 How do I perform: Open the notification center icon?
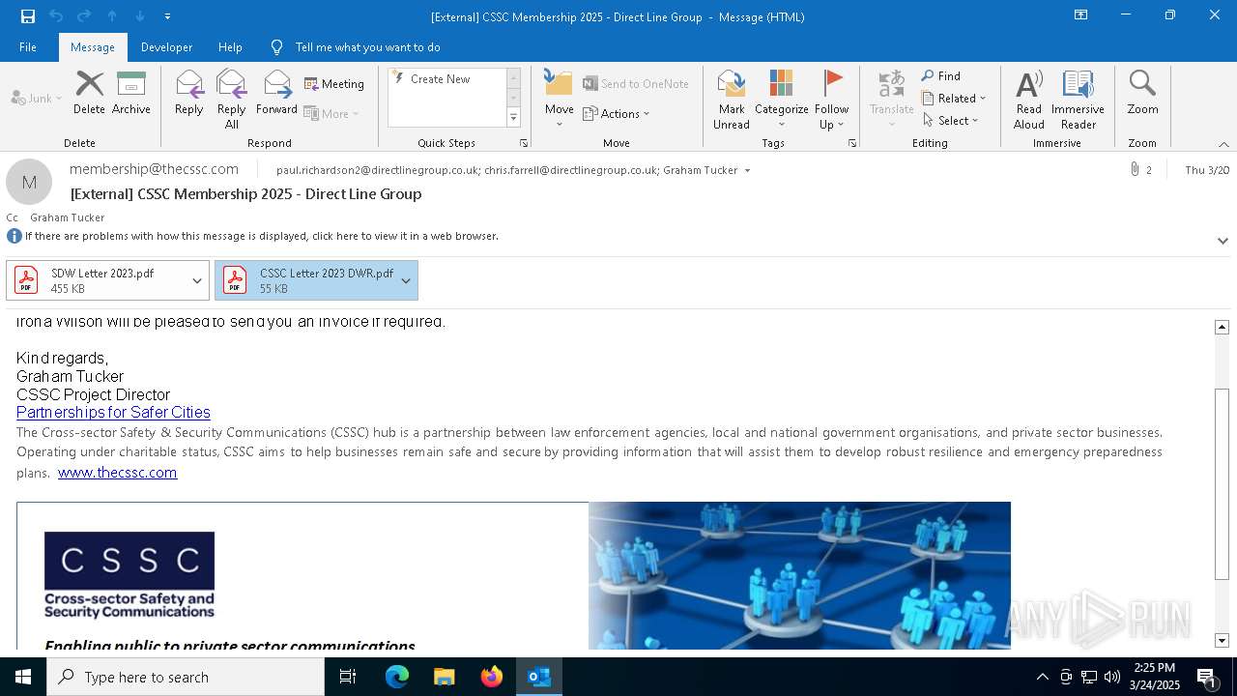coord(1207,677)
